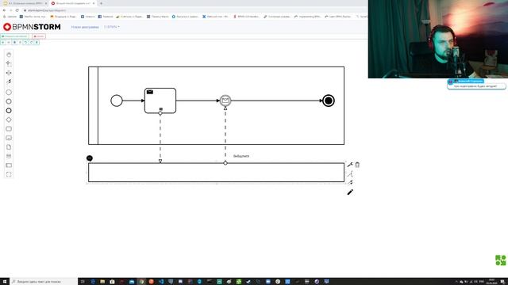Open Chrome from the taskbar
Image resolution: width=508 pixels, height=285 pixels.
tap(141, 282)
